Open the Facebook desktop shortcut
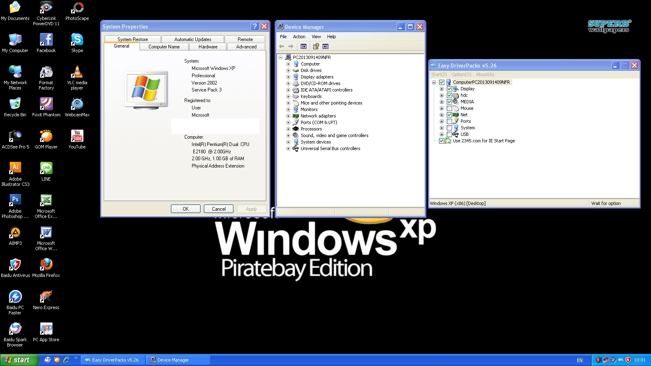Screen dimensions: 651x366 click(x=46, y=43)
